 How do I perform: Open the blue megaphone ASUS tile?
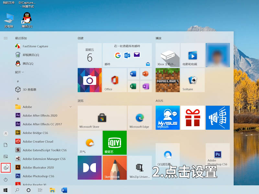(x=218, y=118)
